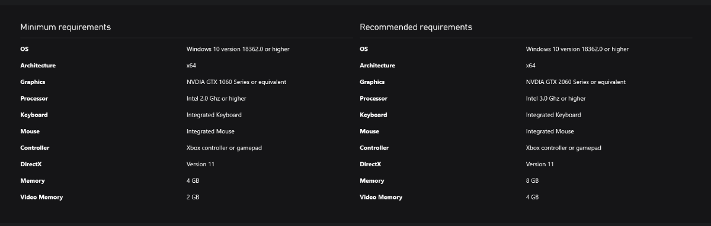Click the Minimum requirements heading
This screenshot has width=711, height=226.
point(65,27)
